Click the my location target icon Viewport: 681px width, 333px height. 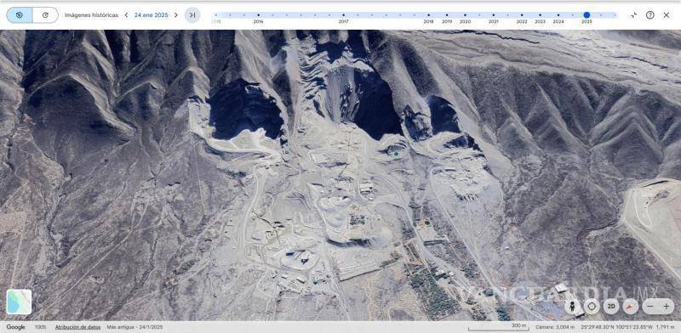592,307
